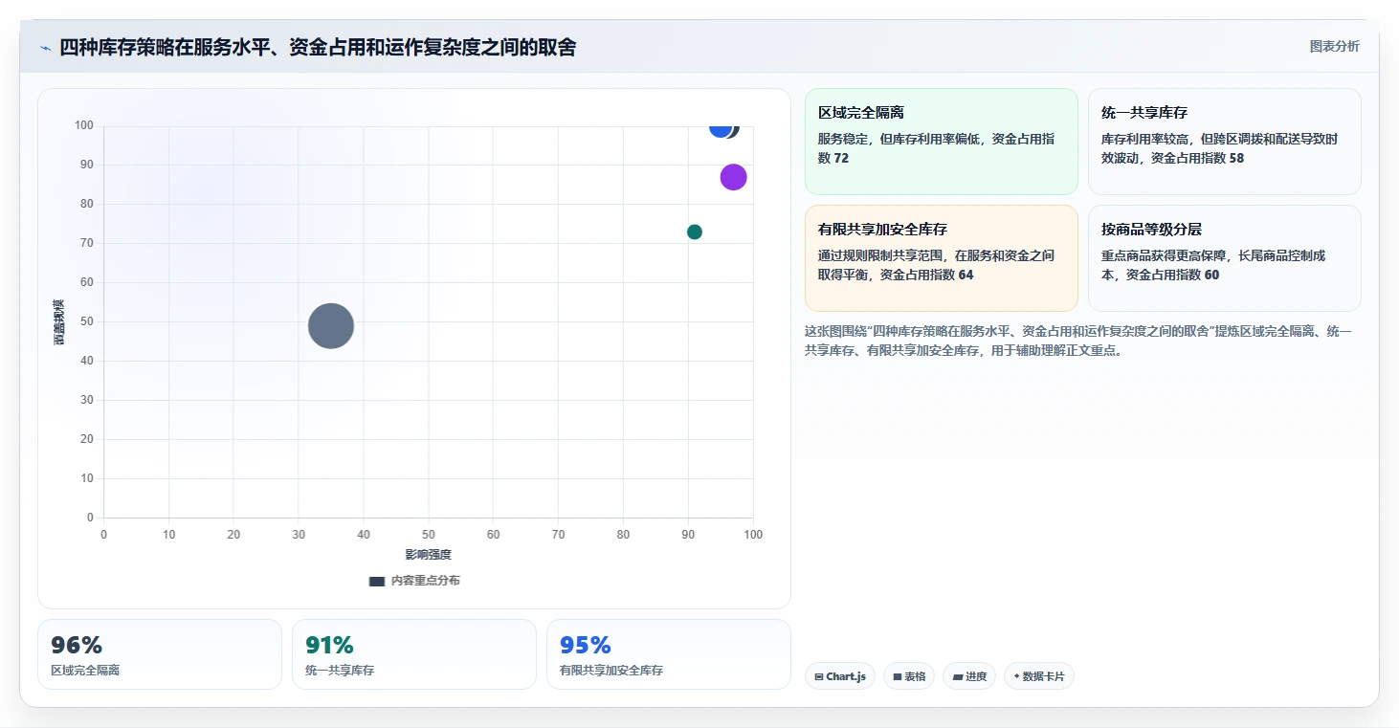Viewport: 1399px width, 728px height.
Task: Toggle the 内容重点分布 legend swatch
Action: point(376,581)
